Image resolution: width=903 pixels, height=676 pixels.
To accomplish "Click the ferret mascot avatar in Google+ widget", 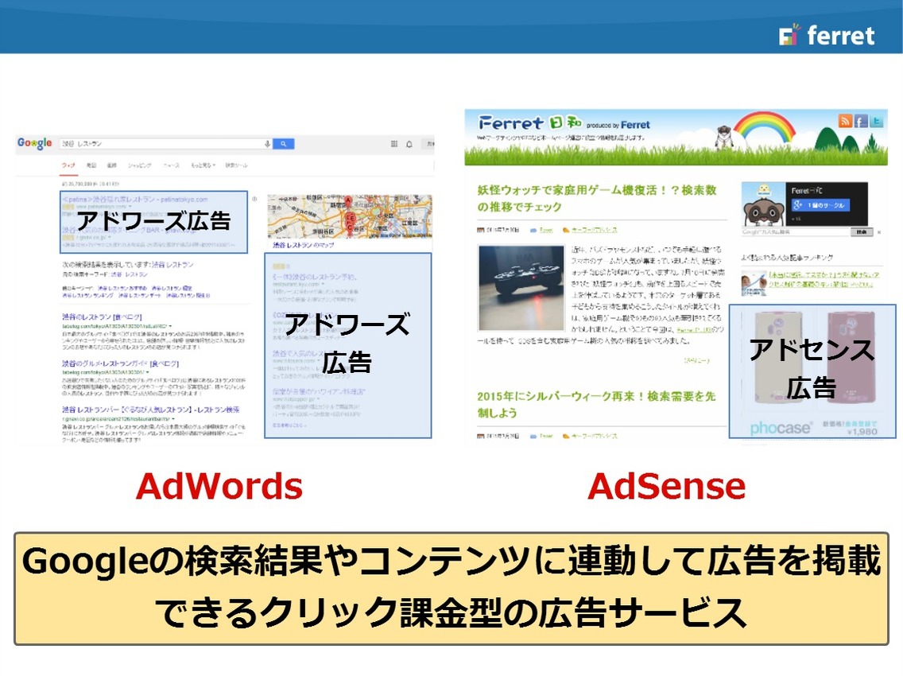I will point(763,204).
